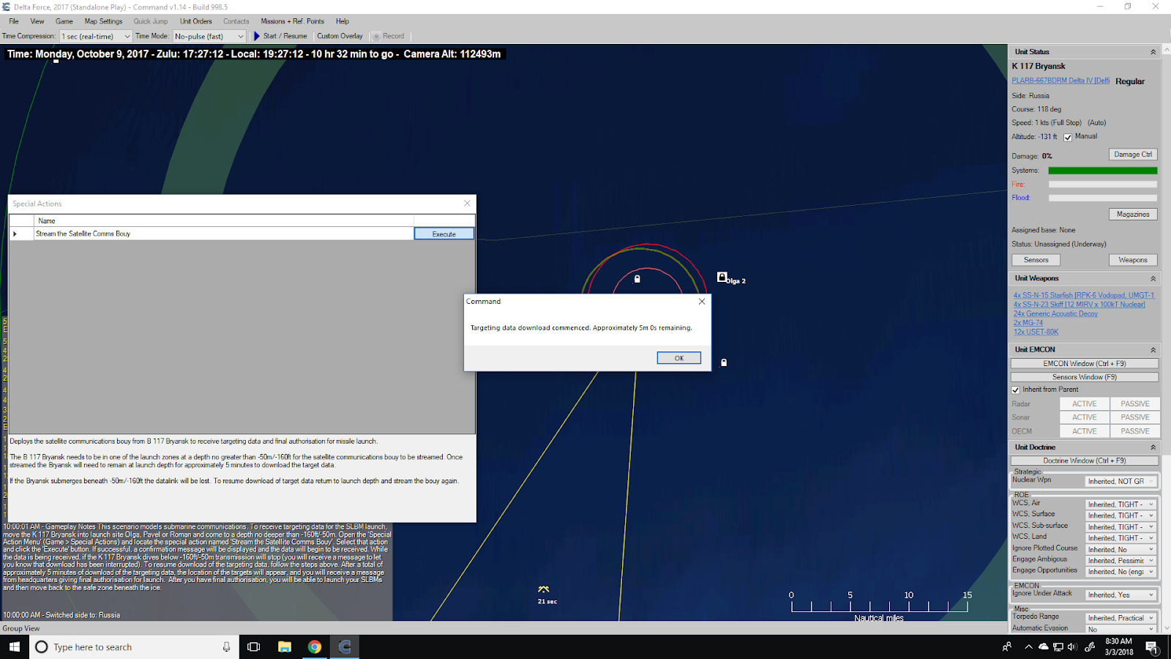This screenshot has width=1171, height=659.
Task: Open the Missions + Ref. Points menu
Action: coord(292,21)
